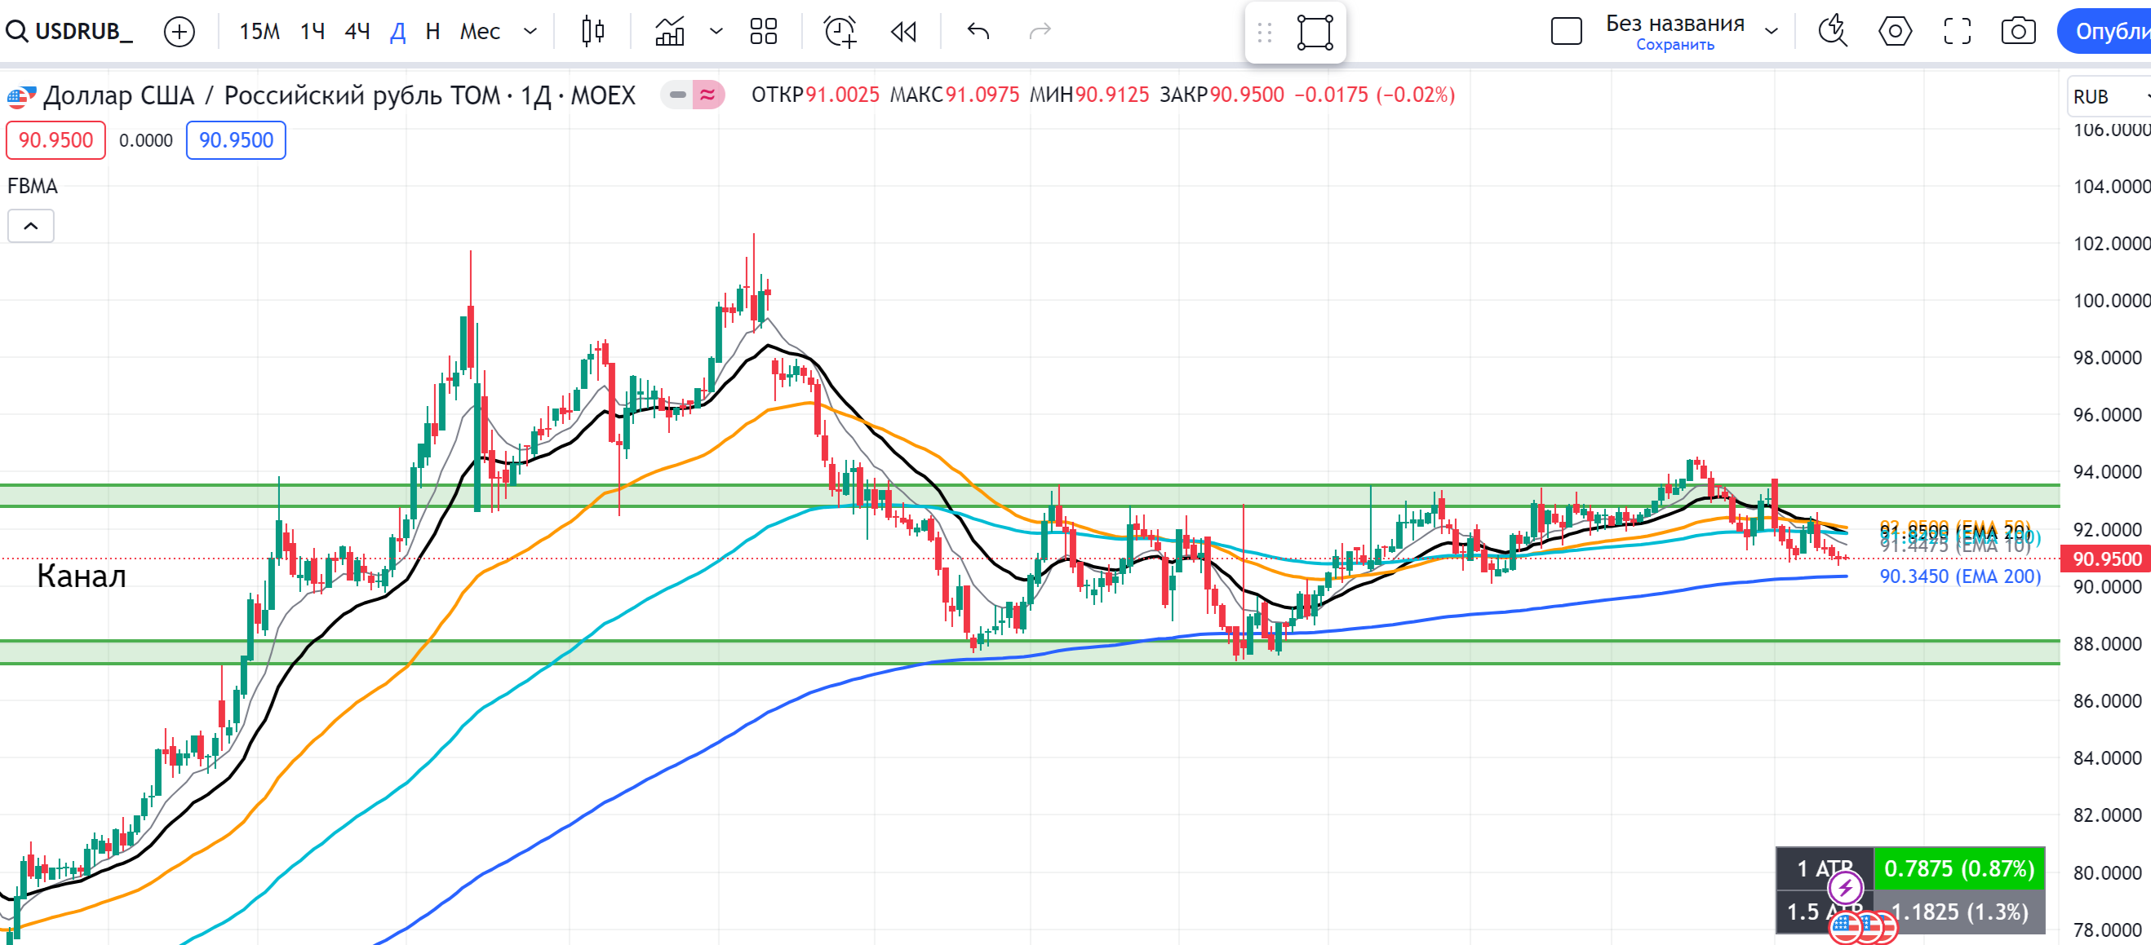Viewport: 2151px width, 945px height.
Task: Create an alert with clock icon
Action: [x=840, y=32]
